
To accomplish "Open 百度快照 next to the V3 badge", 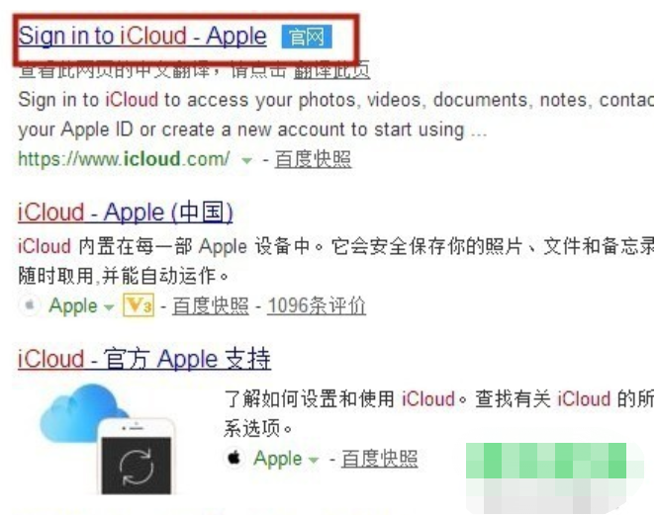I will click(x=211, y=305).
